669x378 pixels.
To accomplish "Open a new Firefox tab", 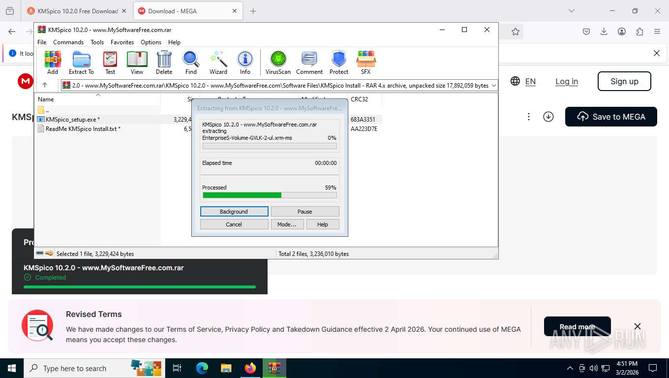I will 253,11.
